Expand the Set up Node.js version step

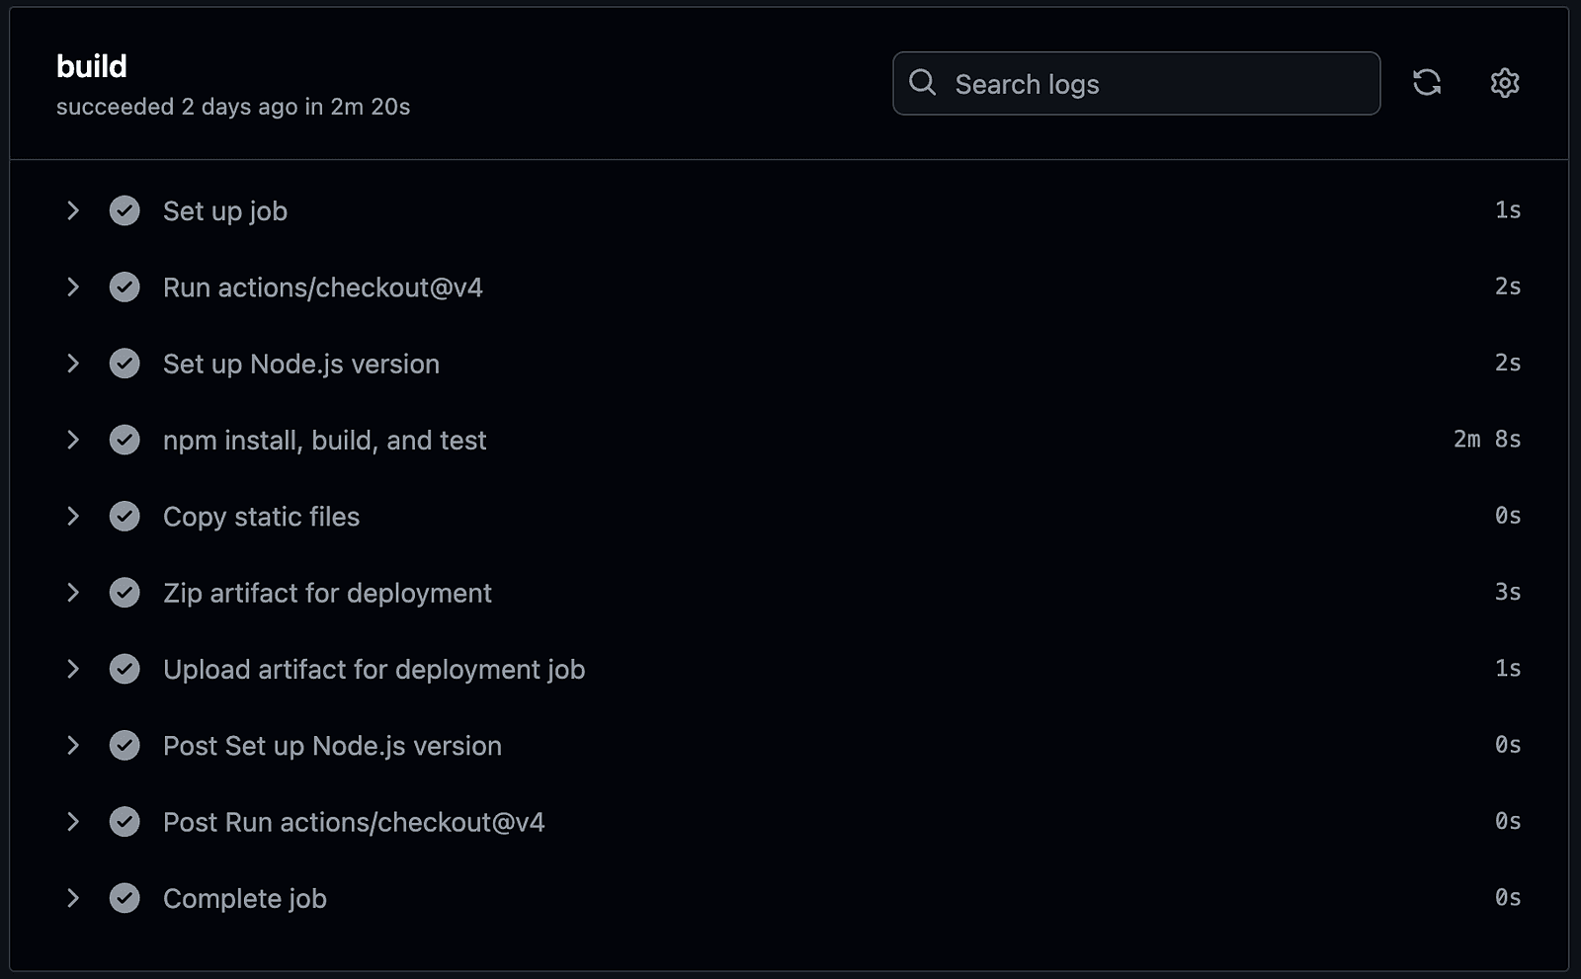72,364
